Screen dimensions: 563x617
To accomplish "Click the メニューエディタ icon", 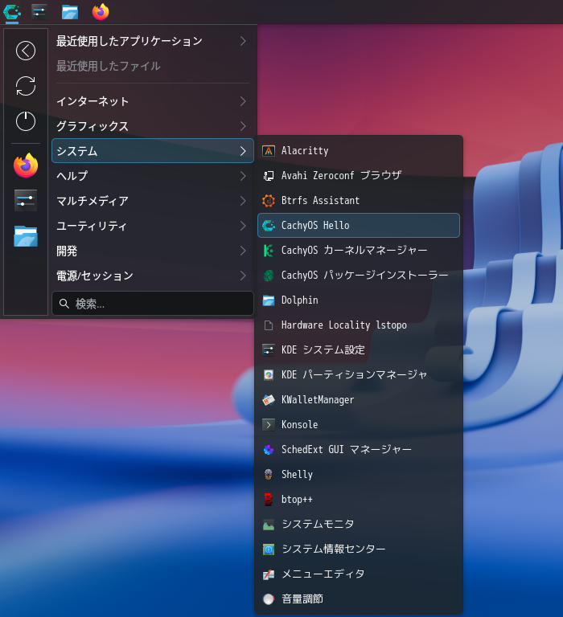I will [269, 574].
